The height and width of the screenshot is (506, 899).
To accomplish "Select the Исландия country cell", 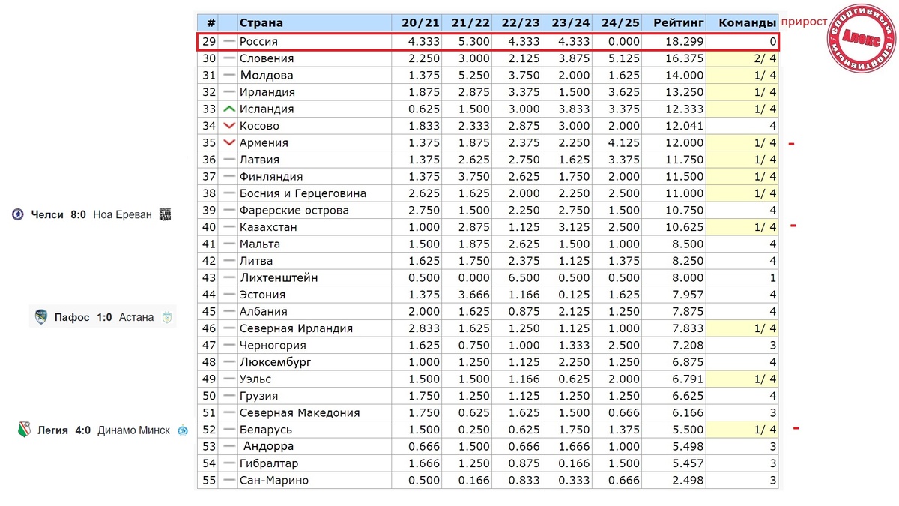I will point(315,109).
